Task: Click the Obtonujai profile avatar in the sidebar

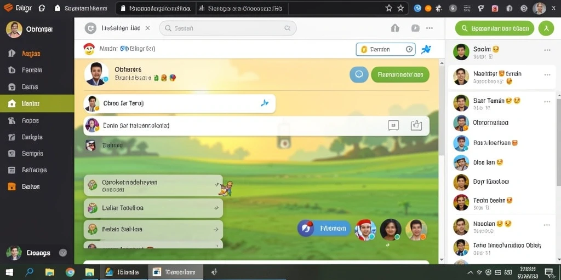Action: click(14, 30)
